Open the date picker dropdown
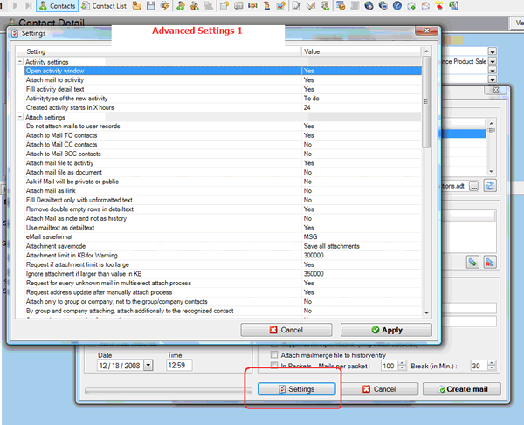524x425 pixels. [148, 365]
